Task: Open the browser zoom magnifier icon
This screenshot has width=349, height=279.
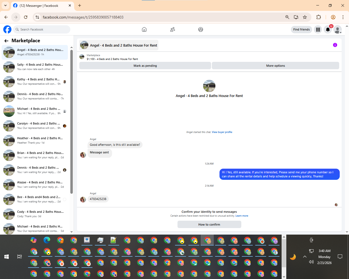Action: point(287,17)
